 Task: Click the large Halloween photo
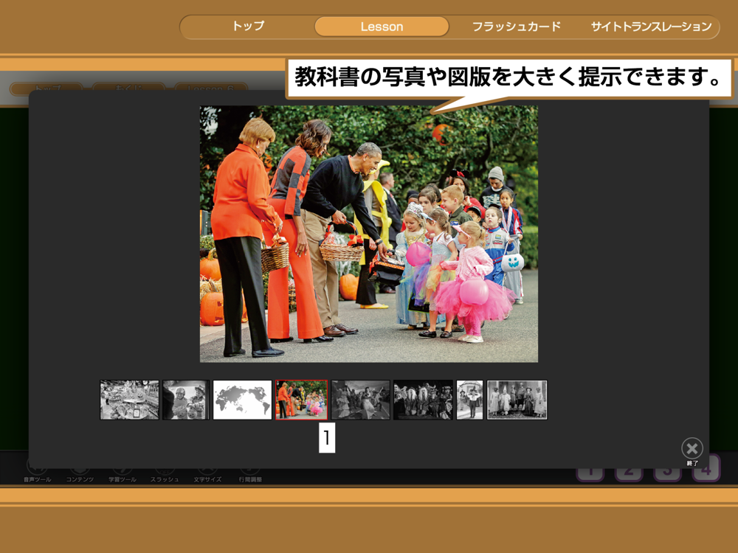(369, 234)
